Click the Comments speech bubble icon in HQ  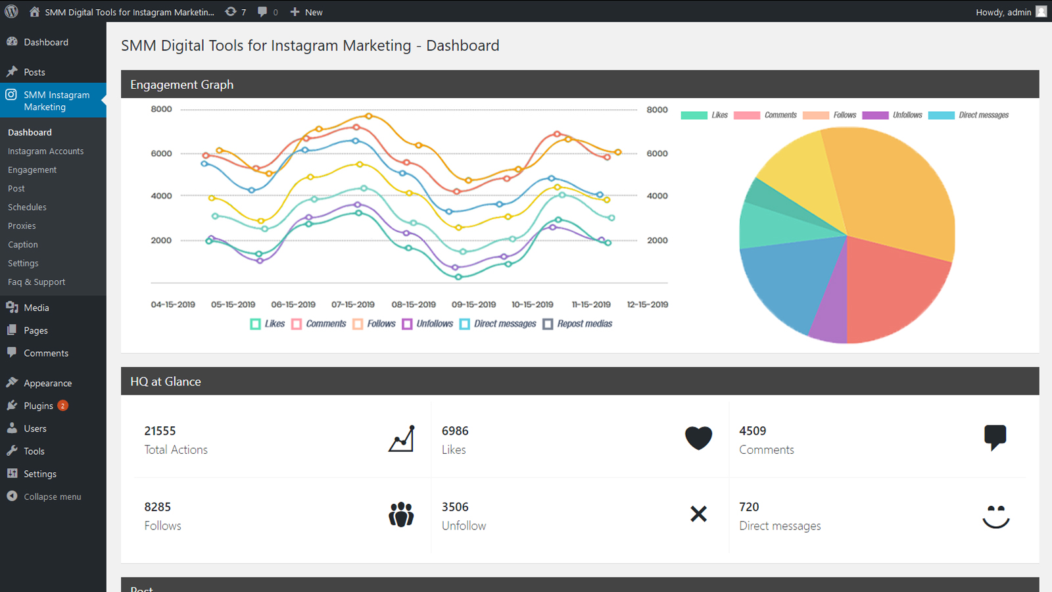coord(995,438)
